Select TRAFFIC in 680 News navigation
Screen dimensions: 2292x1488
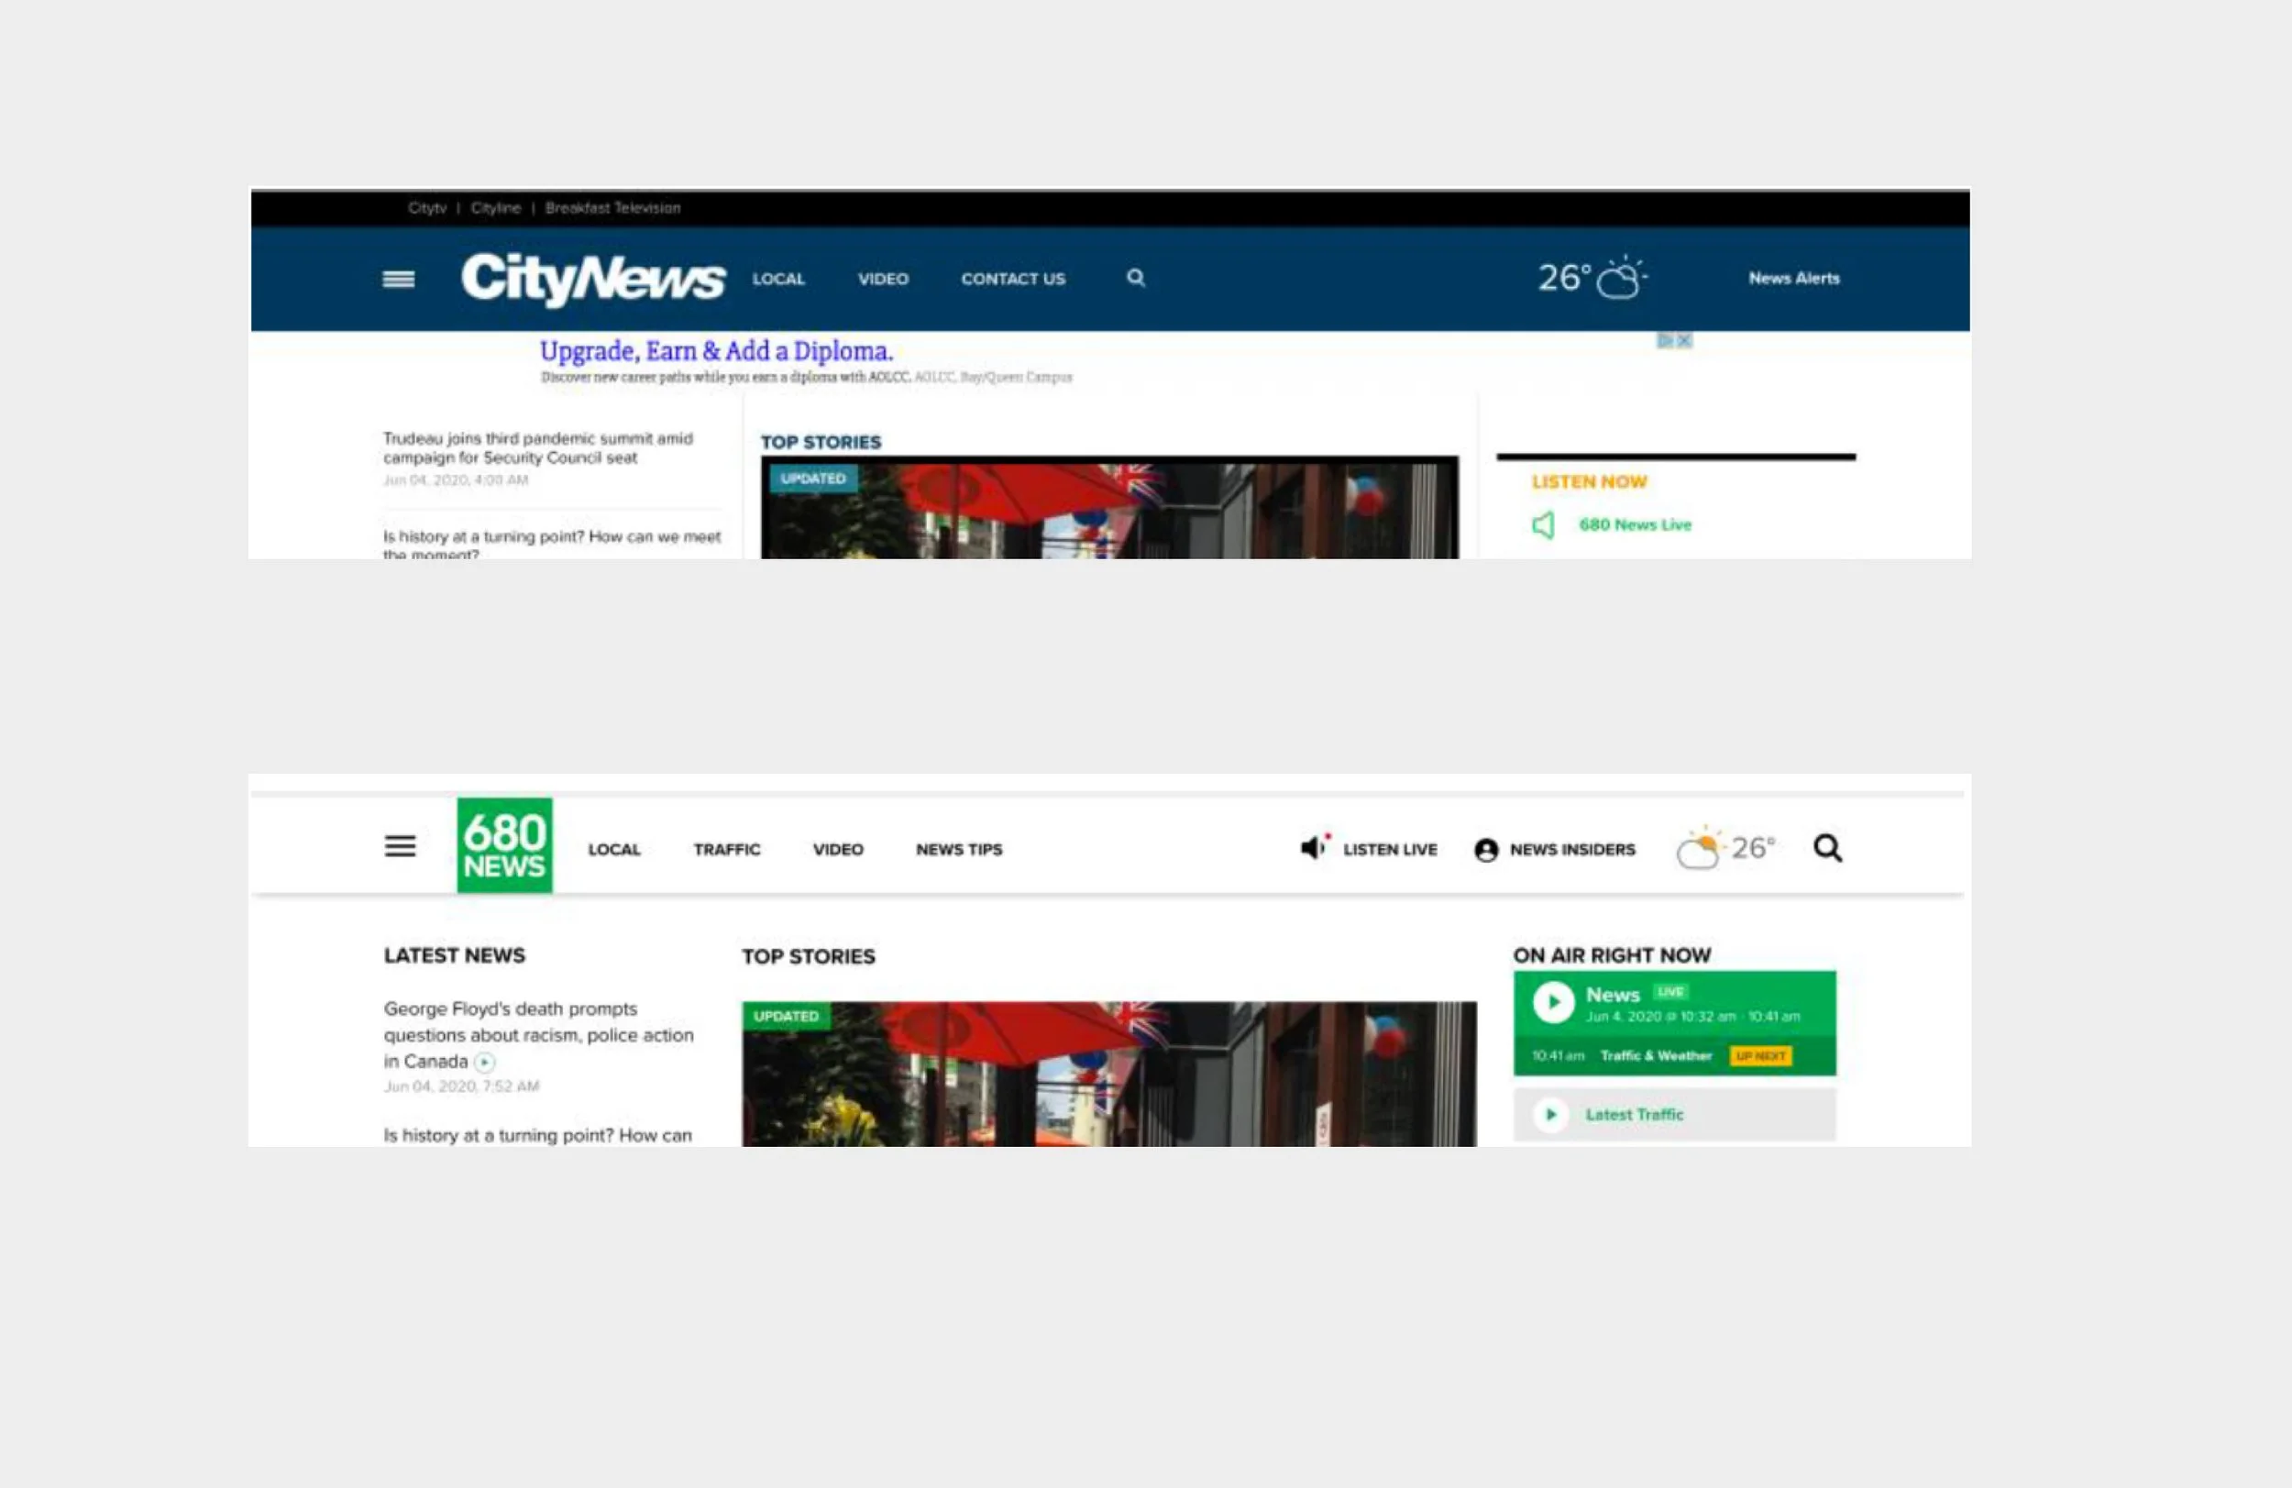(x=726, y=850)
